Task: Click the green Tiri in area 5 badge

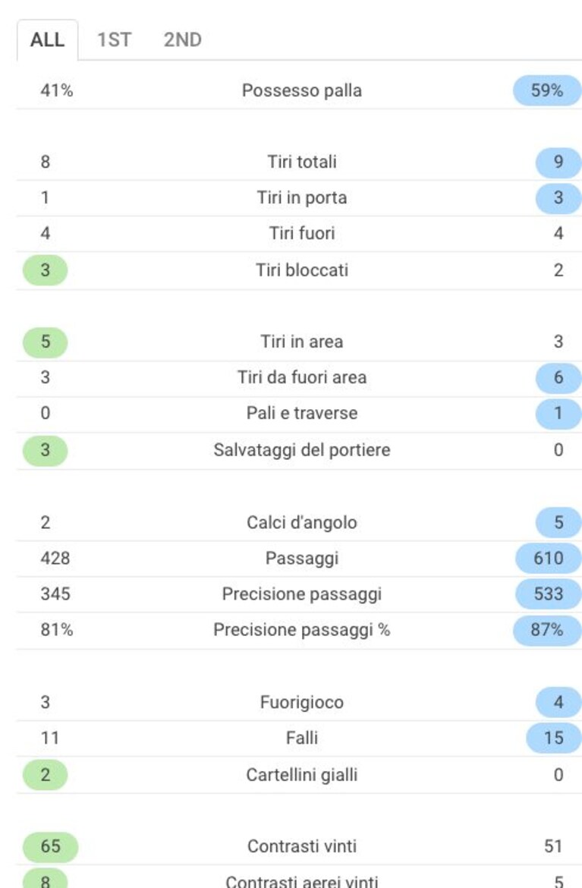Action: coord(46,342)
